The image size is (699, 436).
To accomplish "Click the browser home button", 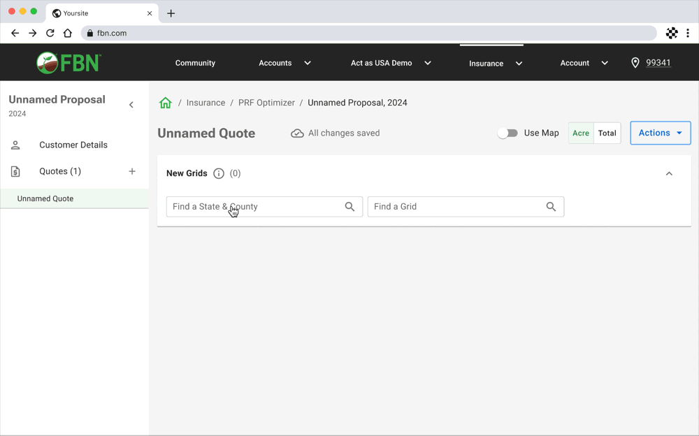I will [x=67, y=33].
